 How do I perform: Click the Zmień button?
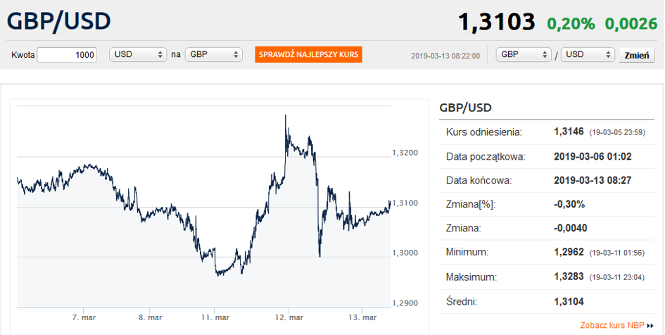click(636, 56)
